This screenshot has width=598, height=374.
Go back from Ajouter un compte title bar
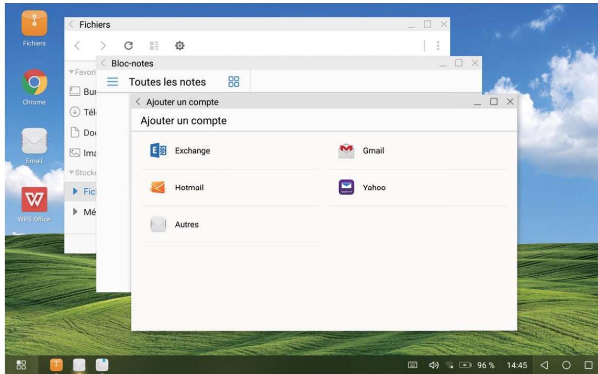(x=138, y=102)
